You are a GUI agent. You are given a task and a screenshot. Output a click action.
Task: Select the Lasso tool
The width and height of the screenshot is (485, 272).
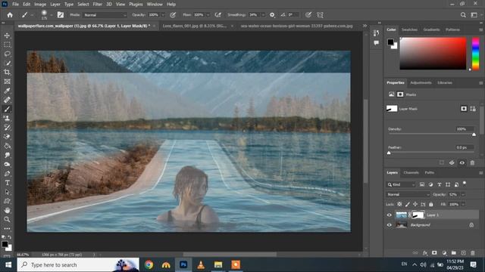[7, 54]
